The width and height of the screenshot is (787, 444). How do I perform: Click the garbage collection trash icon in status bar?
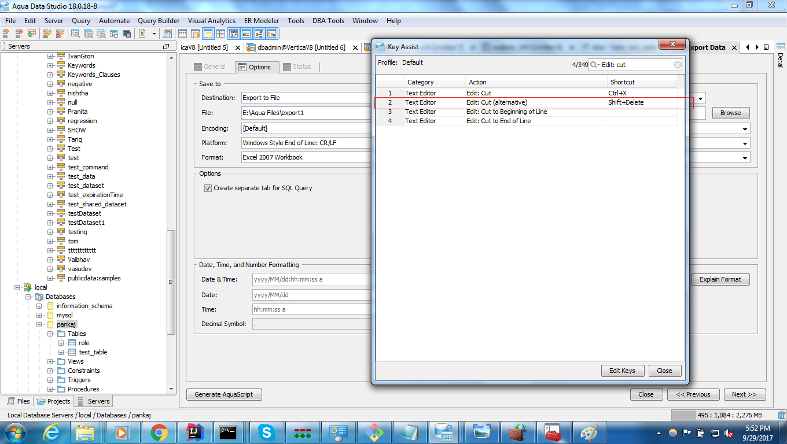point(782,415)
